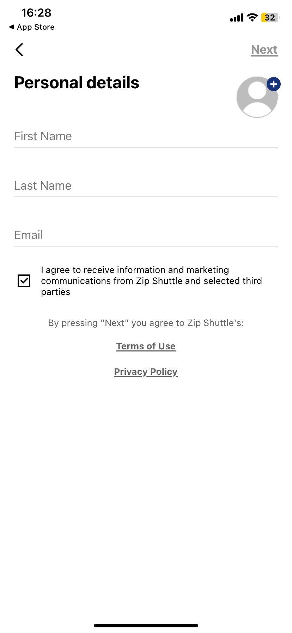Select the Personal details heading
Viewport: 292px width, 633px height.
(x=77, y=83)
